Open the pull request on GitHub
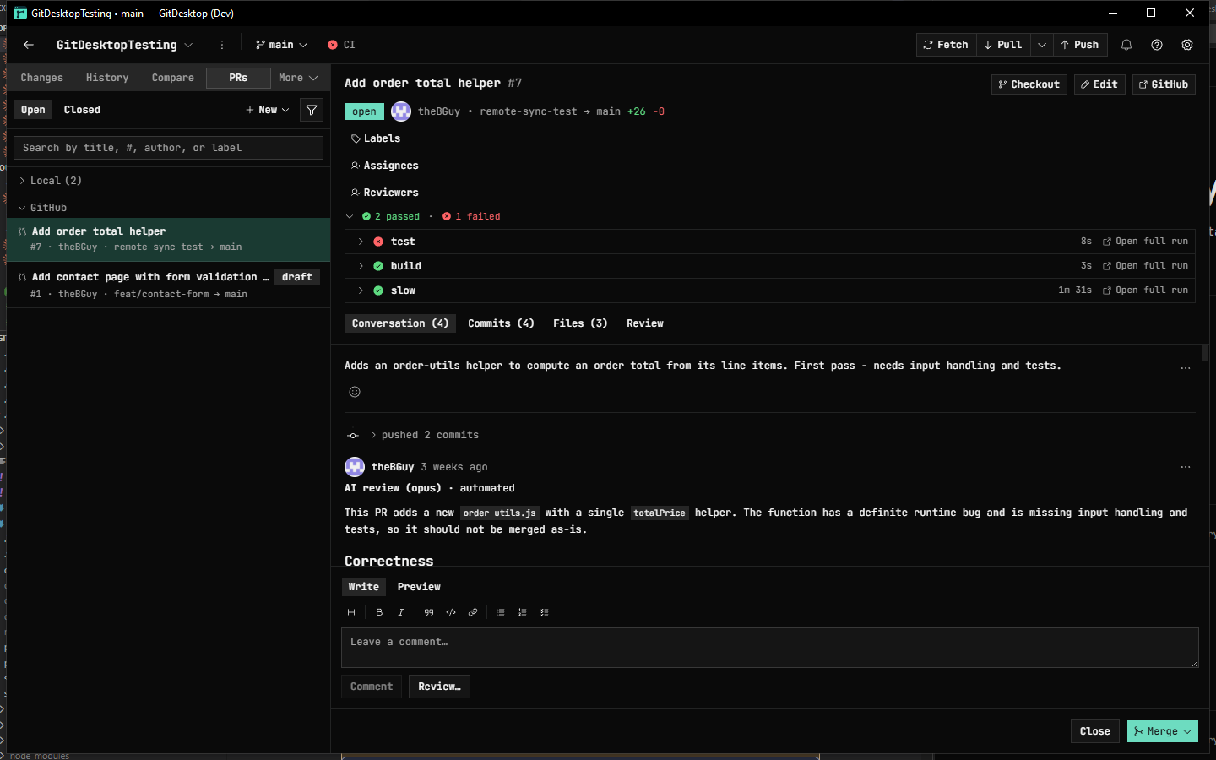Screen dimensions: 1216x760 (1164, 84)
